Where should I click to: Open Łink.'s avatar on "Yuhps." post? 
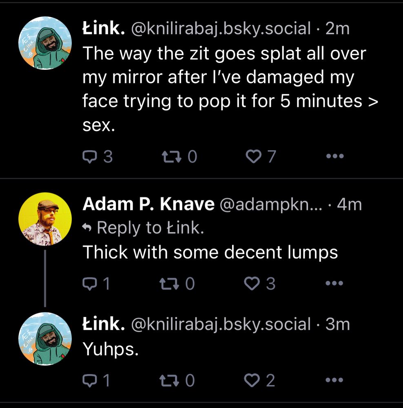coord(45,339)
